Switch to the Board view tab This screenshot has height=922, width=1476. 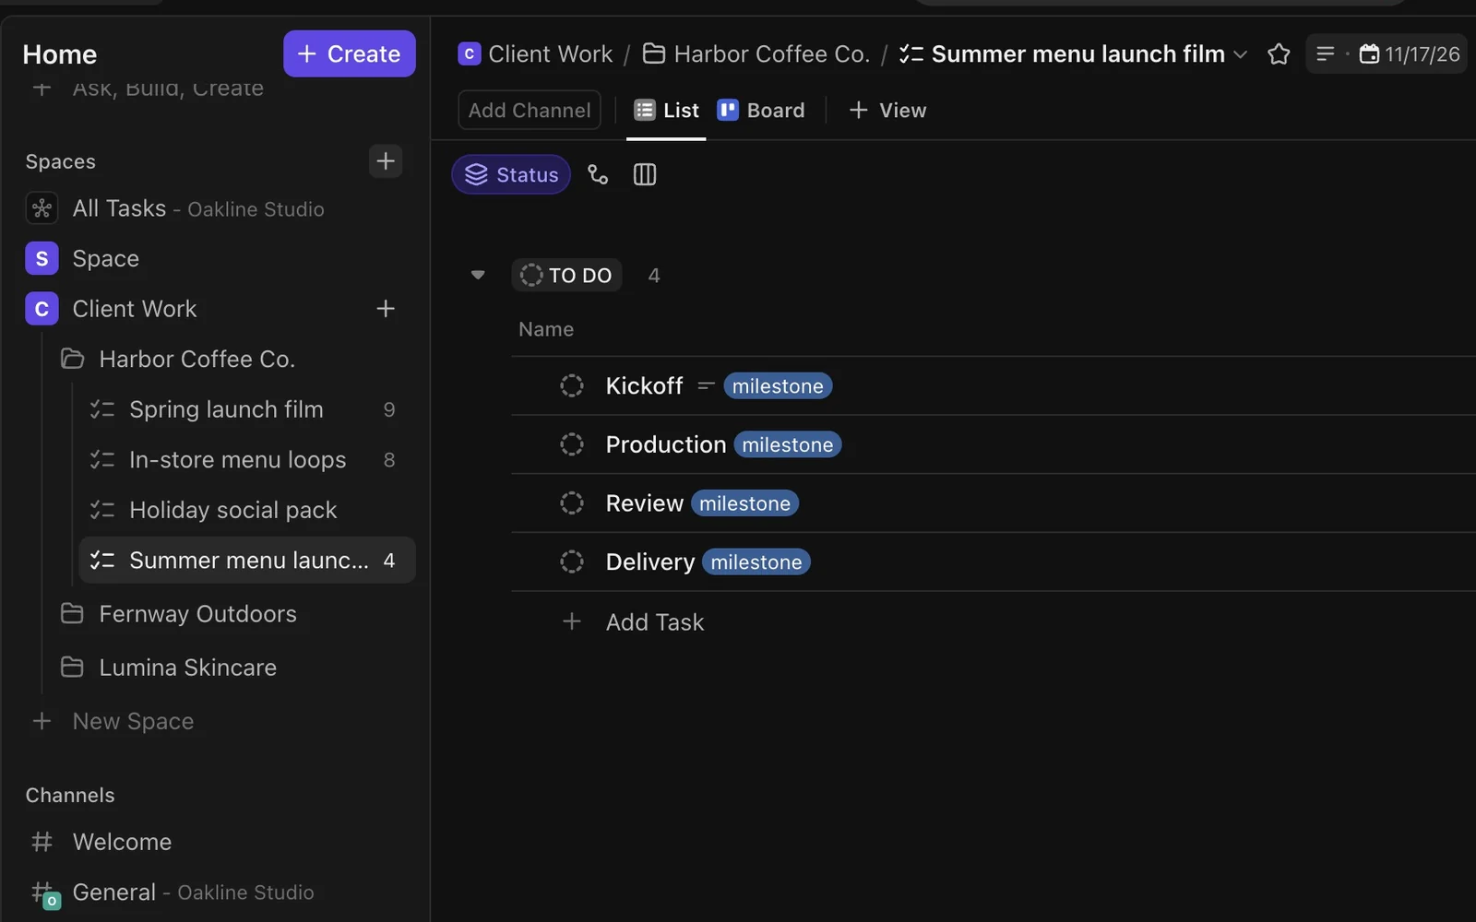761,111
